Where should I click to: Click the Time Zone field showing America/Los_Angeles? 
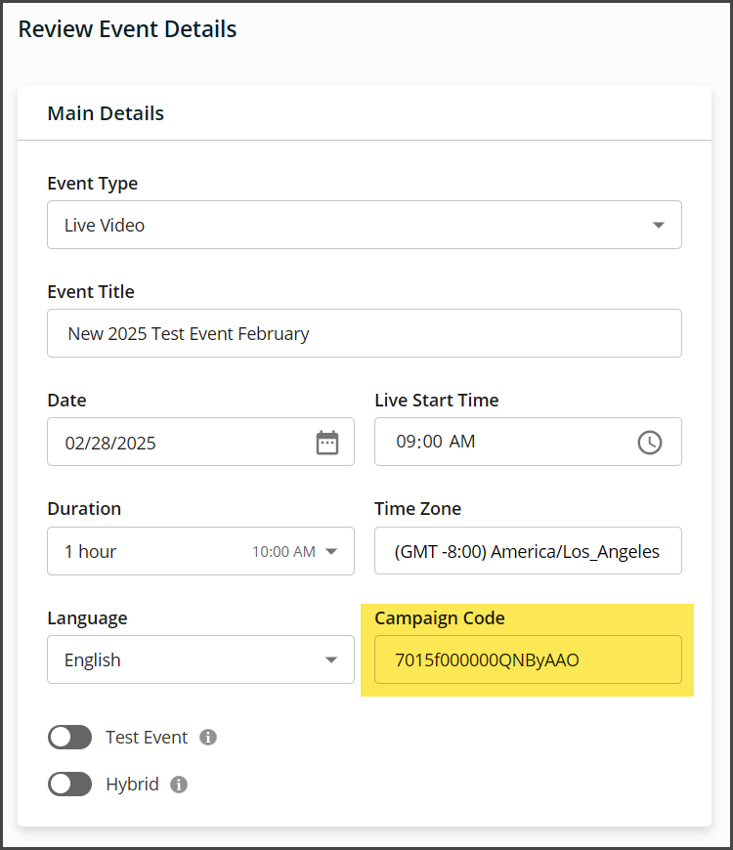(527, 552)
